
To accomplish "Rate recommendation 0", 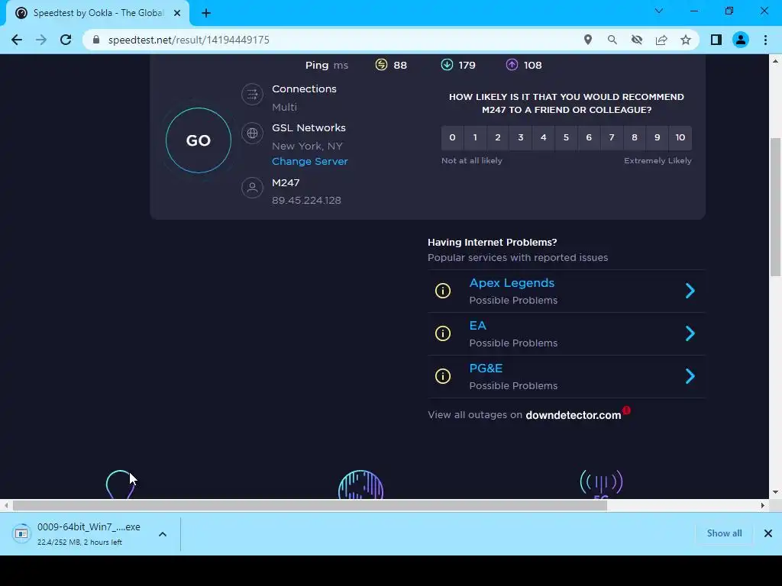I will click(x=452, y=137).
